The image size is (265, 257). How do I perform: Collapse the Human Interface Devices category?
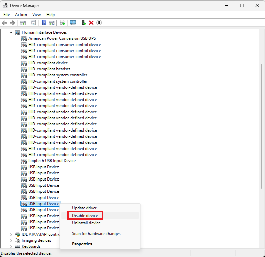tap(11, 32)
